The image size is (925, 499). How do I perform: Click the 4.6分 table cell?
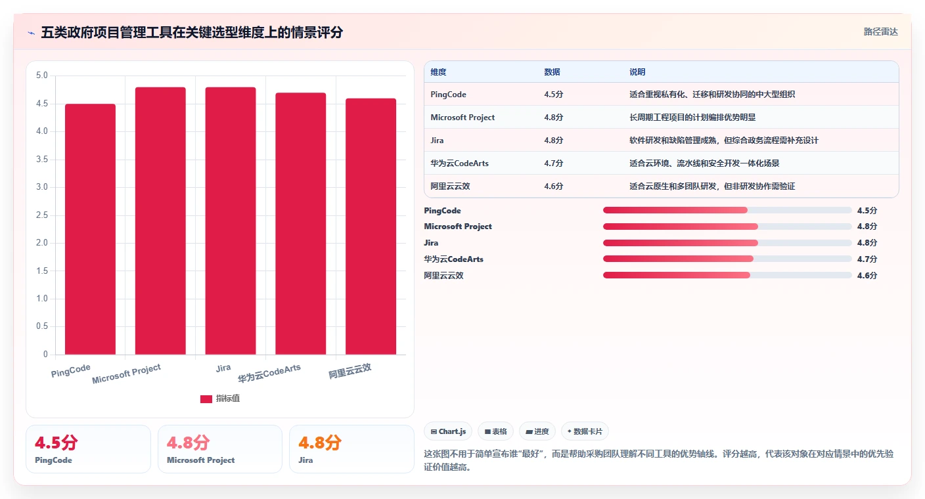[x=554, y=186]
